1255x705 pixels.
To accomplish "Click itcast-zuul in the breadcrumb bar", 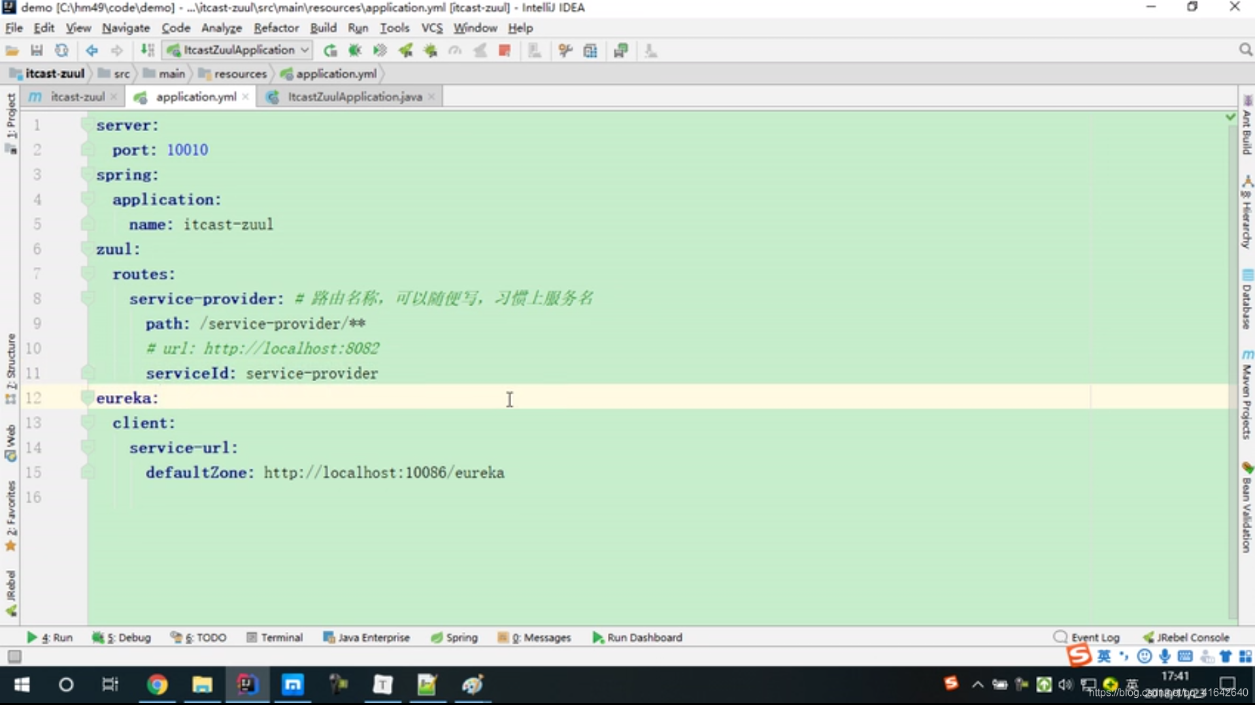I will [x=48, y=74].
